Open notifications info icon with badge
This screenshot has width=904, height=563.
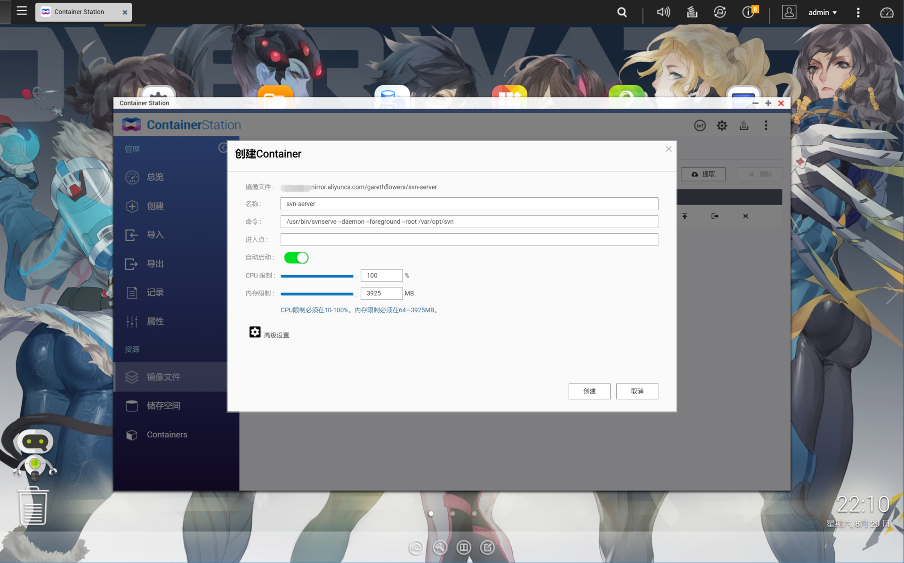pyautogui.click(x=749, y=12)
